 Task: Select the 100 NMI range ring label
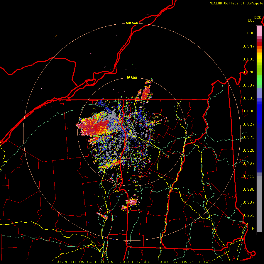[x=132, y=23]
